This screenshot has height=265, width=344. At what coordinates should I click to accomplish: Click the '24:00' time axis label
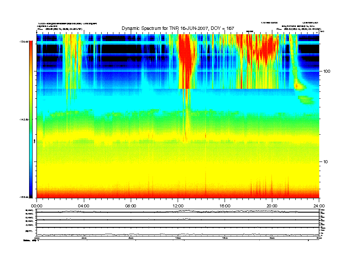(319, 206)
